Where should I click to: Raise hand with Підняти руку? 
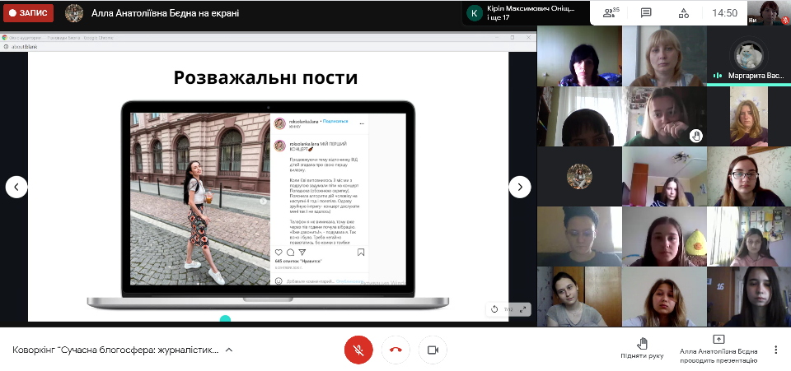coord(642,348)
